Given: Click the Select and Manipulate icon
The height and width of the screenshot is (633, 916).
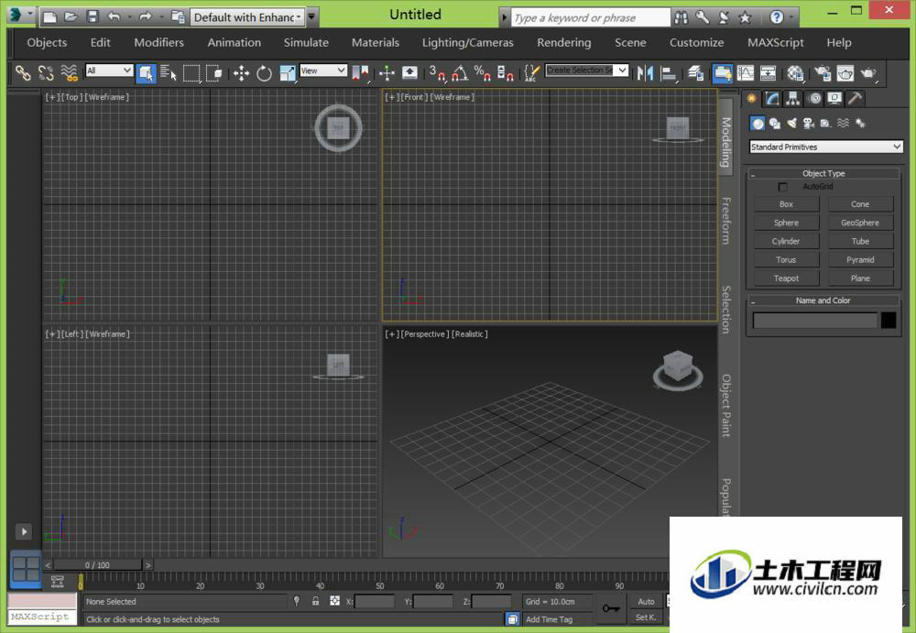Looking at the screenshot, I should point(387,73).
